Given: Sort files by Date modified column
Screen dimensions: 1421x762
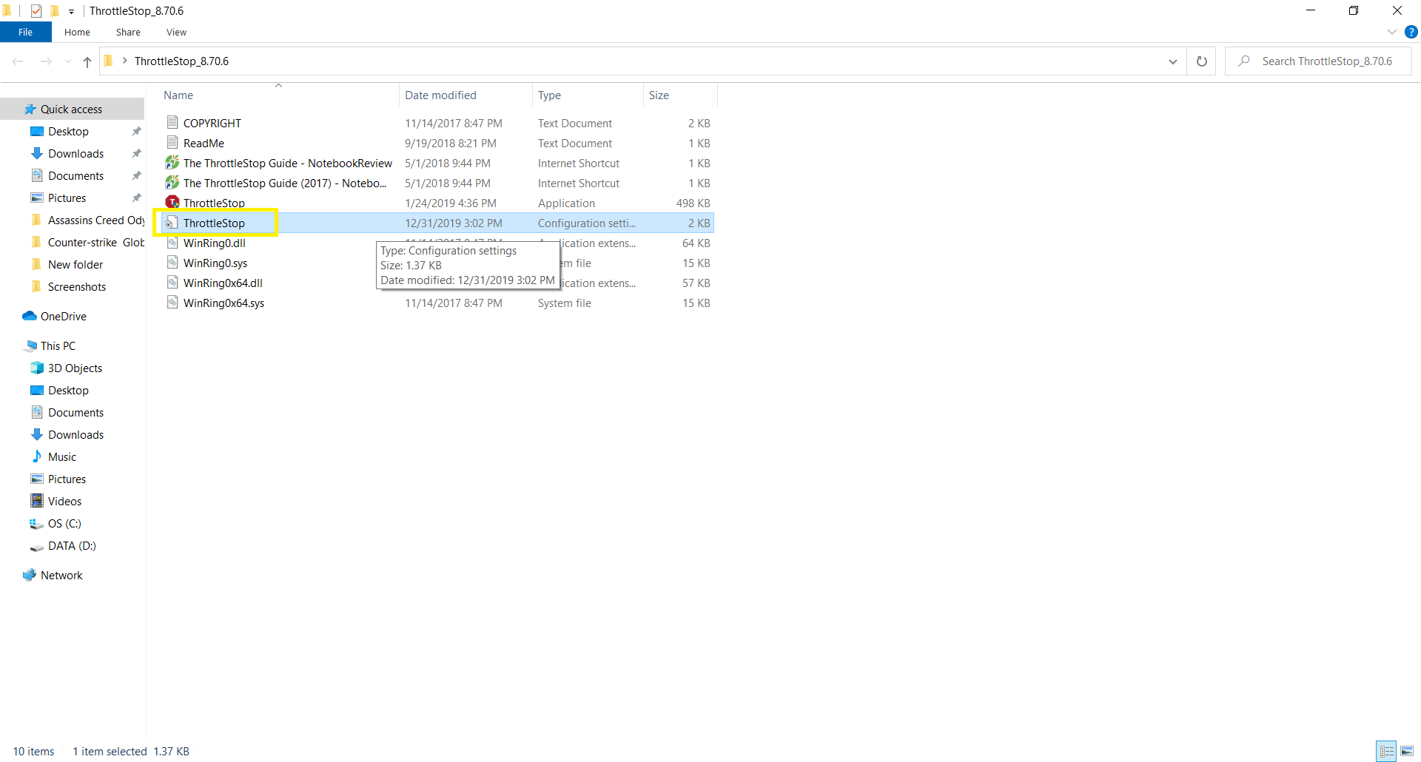Looking at the screenshot, I should (x=466, y=95).
